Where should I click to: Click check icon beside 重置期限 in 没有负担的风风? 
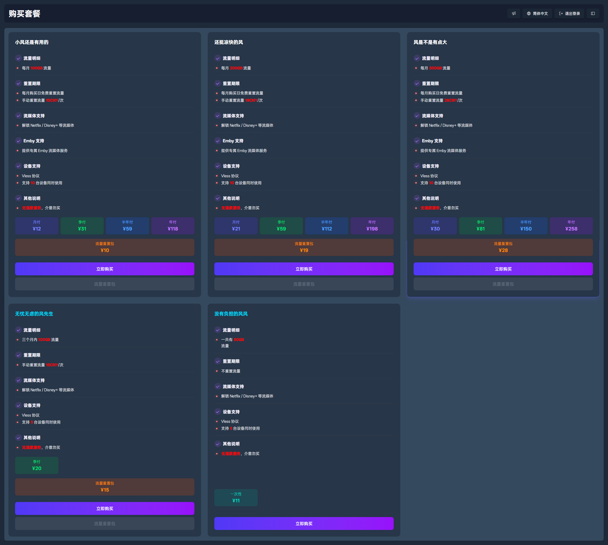[218, 361]
